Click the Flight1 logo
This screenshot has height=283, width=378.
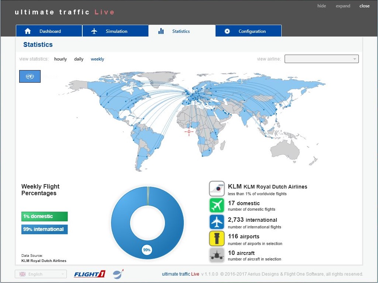point(90,274)
